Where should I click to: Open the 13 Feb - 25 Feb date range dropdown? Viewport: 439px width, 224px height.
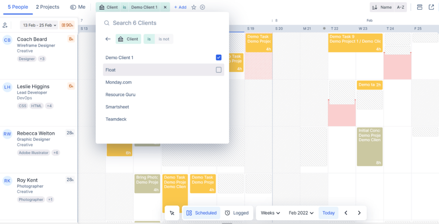(39, 25)
